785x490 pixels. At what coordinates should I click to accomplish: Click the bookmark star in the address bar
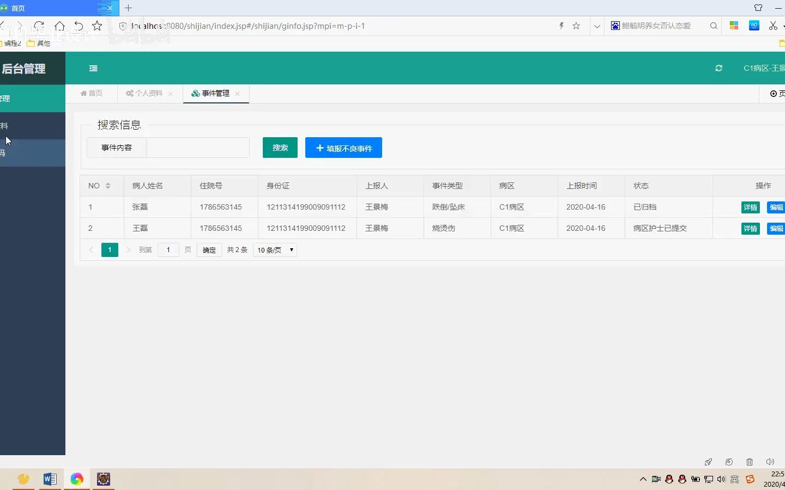(x=576, y=26)
